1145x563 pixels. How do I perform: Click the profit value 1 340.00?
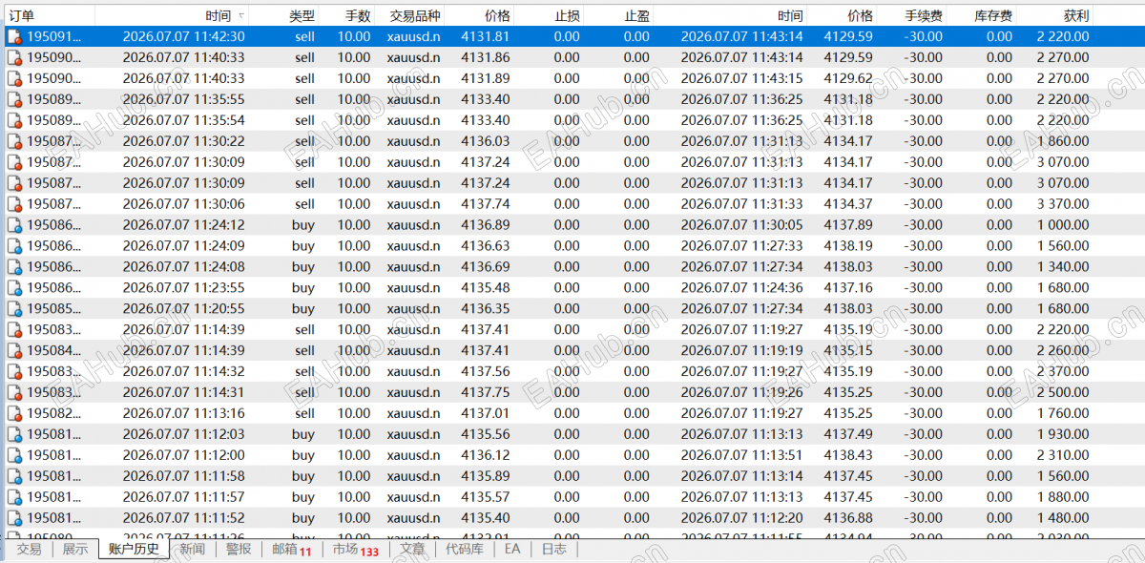[1063, 267]
